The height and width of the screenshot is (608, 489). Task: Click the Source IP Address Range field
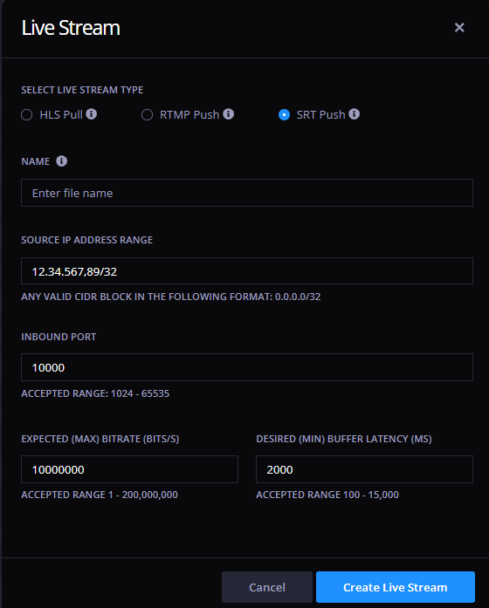tap(247, 271)
